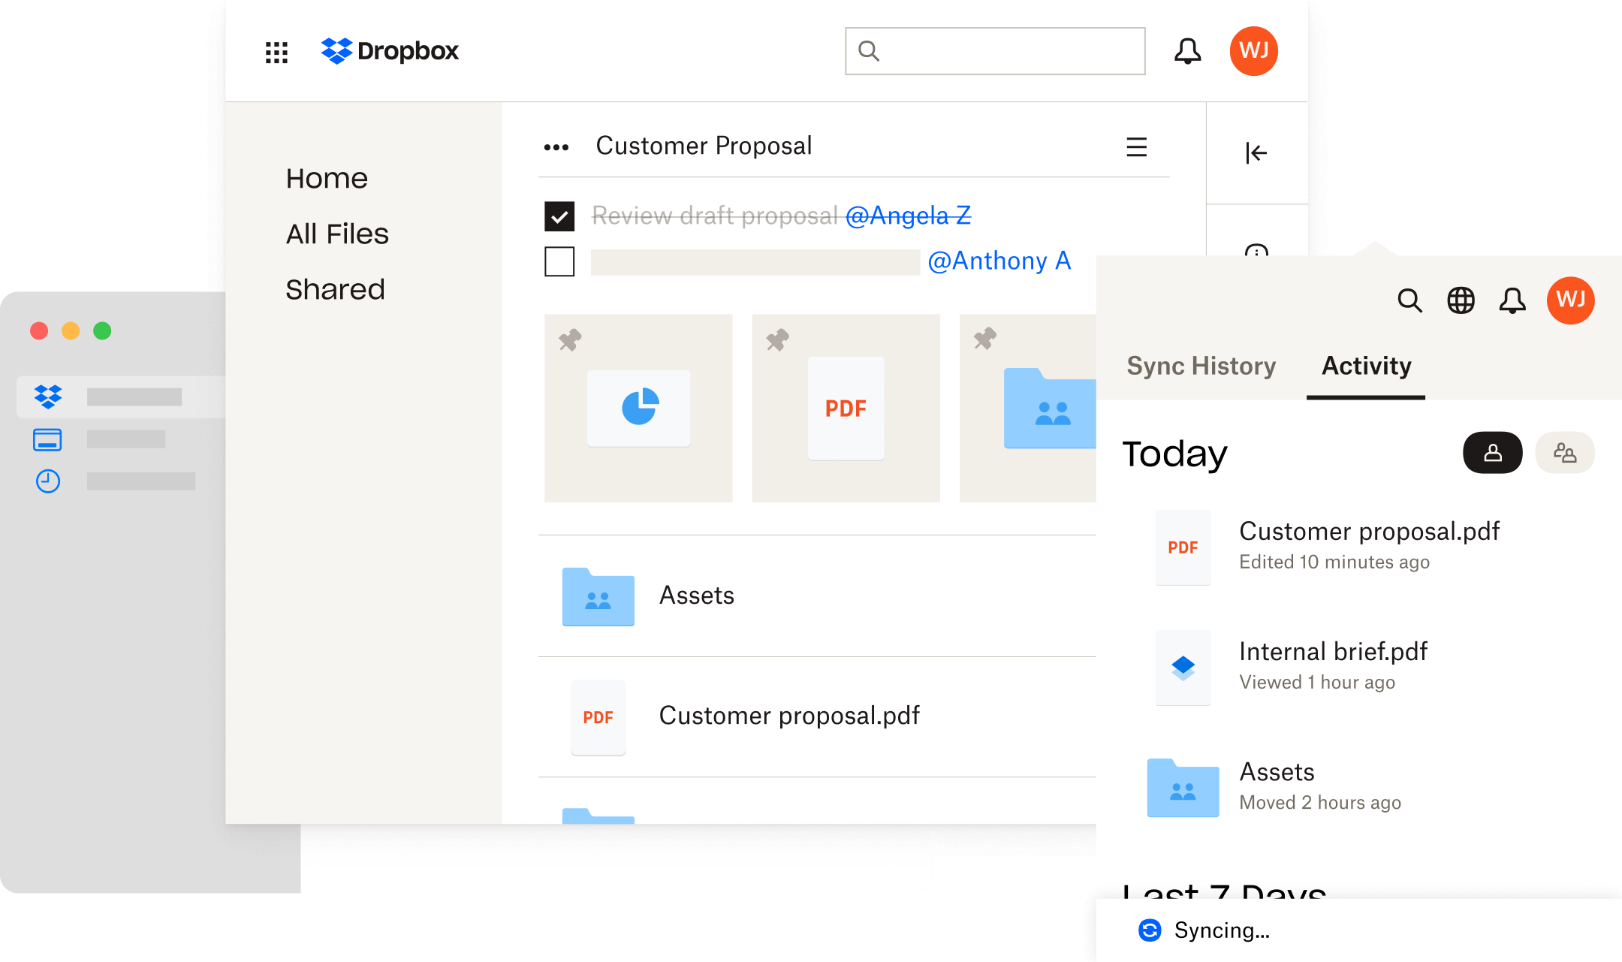Click the ellipsis menu icon on Customer Proposal
The height and width of the screenshot is (962, 1622).
(556, 146)
